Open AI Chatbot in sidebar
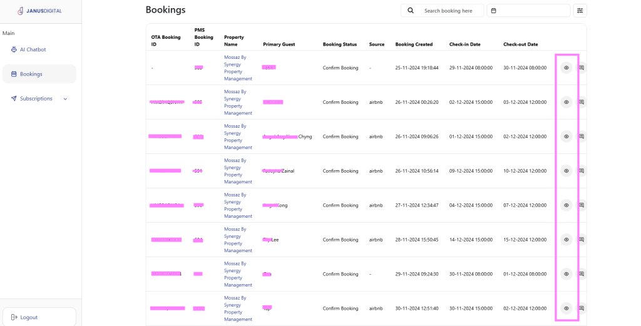The height and width of the screenshot is (326, 641). [x=33, y=49]
